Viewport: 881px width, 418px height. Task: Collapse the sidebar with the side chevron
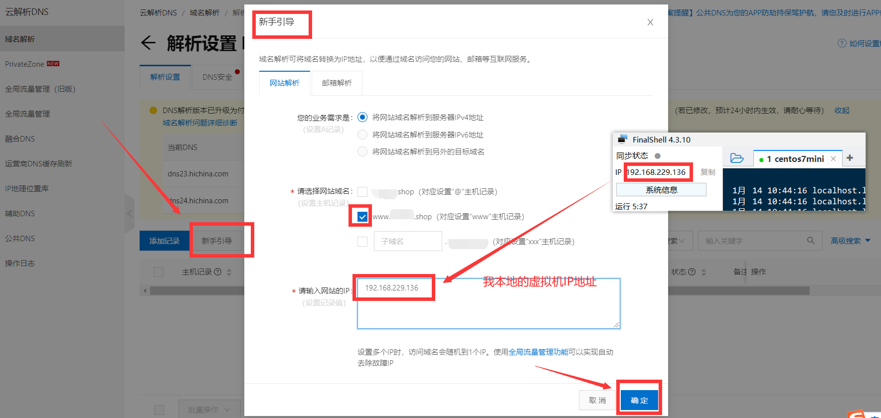point(129,214)
